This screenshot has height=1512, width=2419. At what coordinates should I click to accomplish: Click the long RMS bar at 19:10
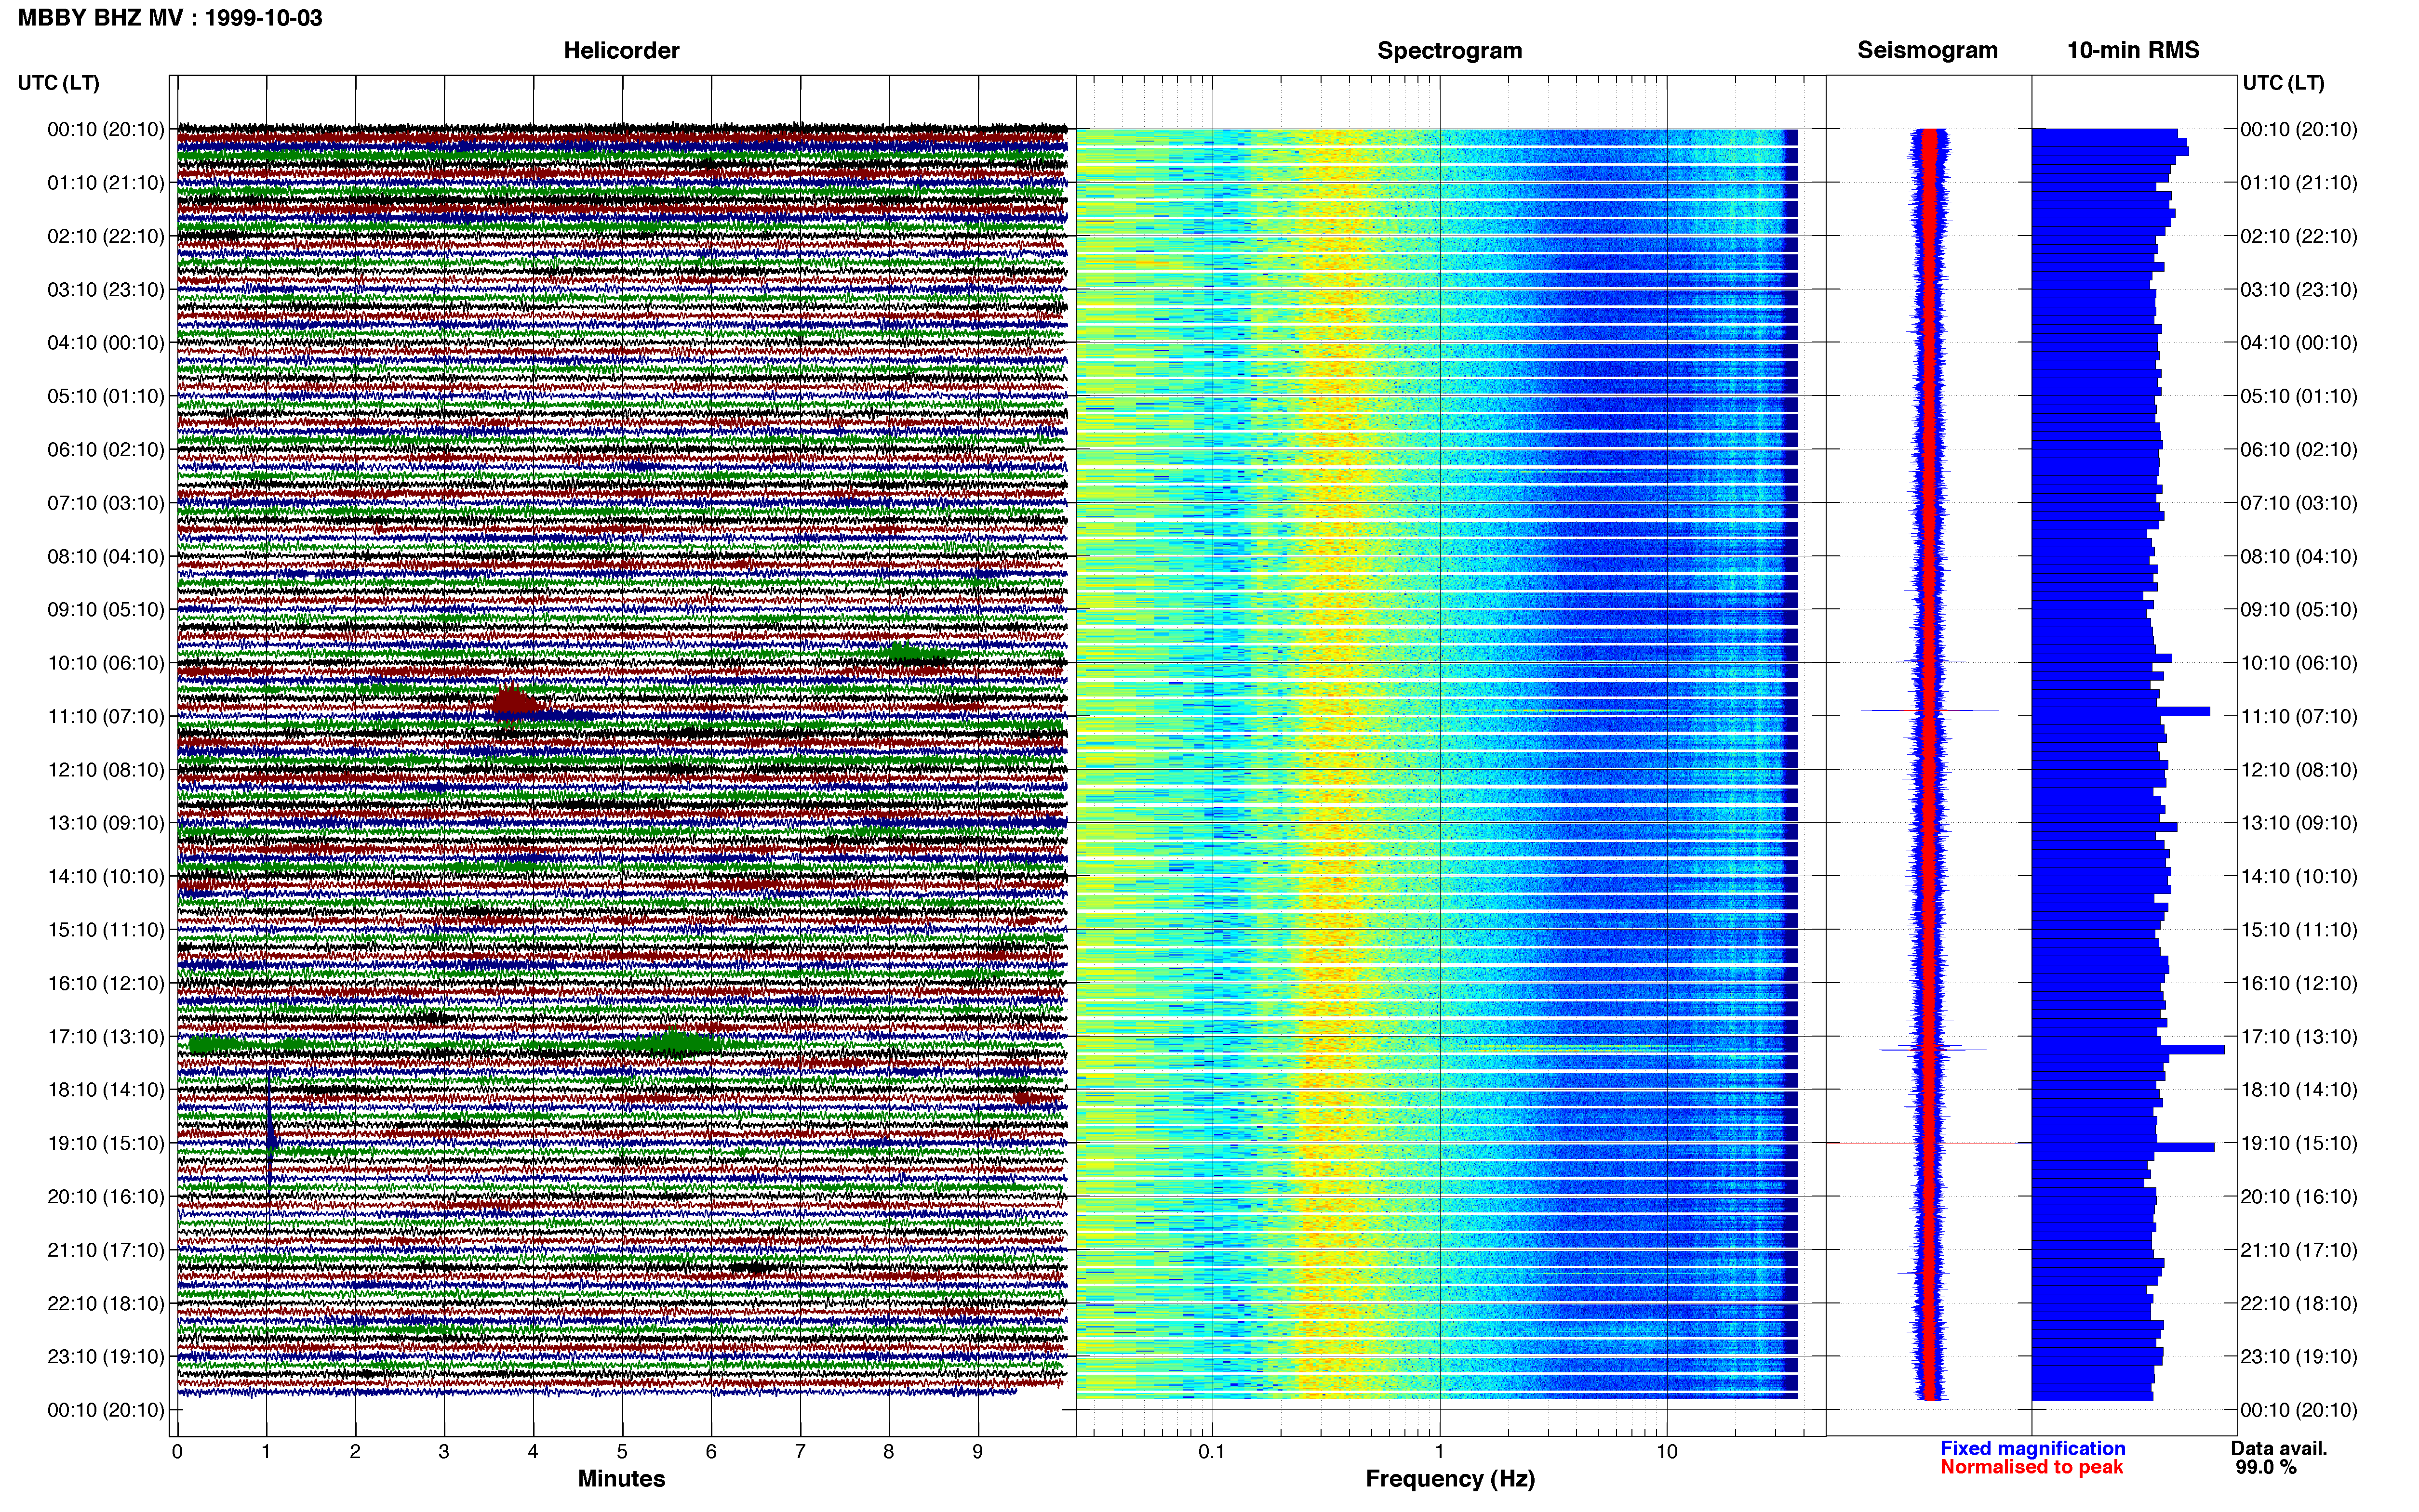coord(2123,1148)
